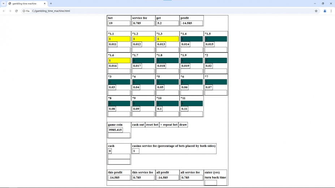Select the gambling time machine tab
The image size is (335, 188).
(x=25, y=3)
